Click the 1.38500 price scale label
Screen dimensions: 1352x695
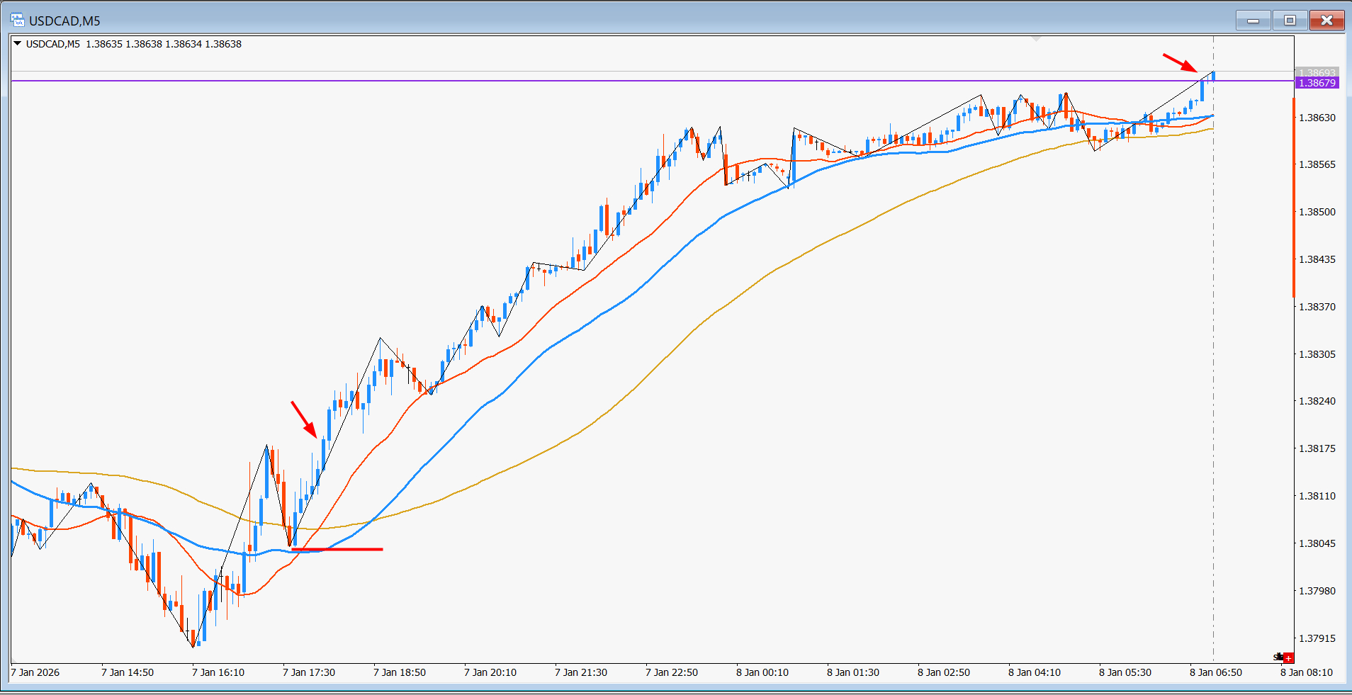pyautogui.click(x=1317, y=212)
